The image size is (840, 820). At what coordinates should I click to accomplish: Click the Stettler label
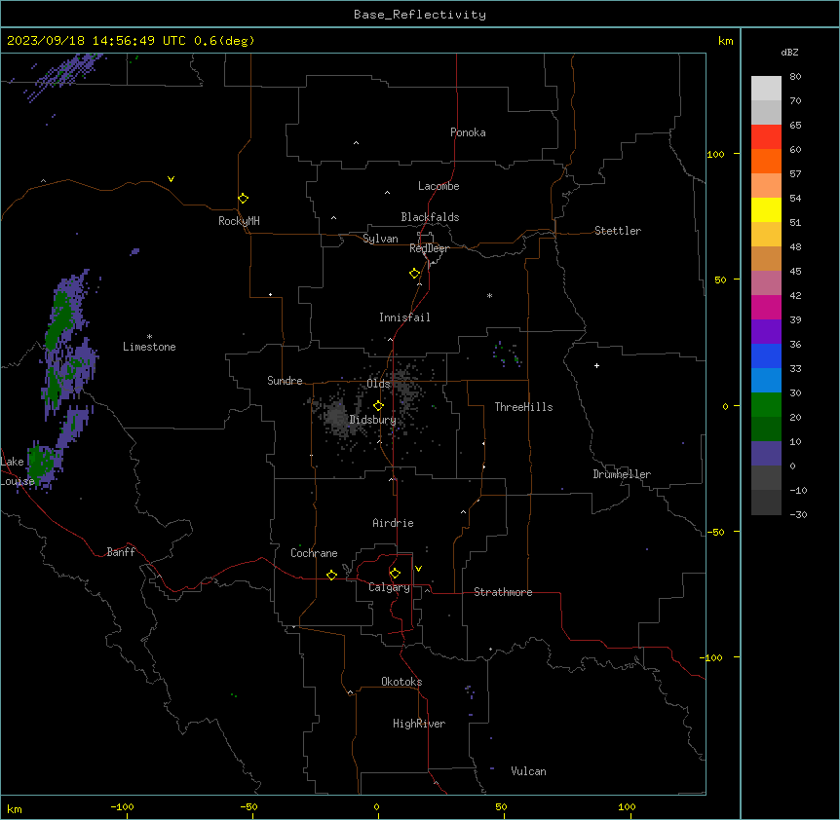coord(618,231)
